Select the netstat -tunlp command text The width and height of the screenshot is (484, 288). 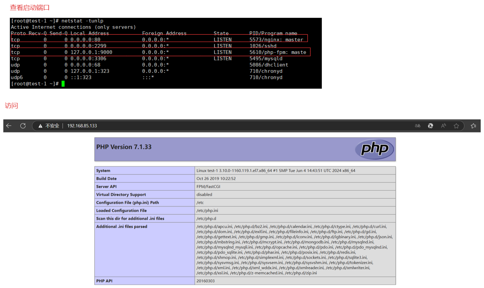(82, 21)
